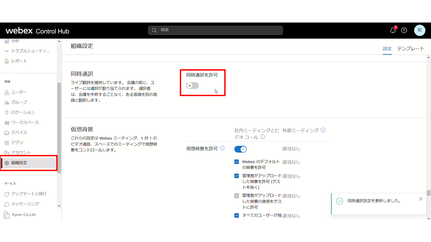Uncheck Webex のデフォルトの背景を許可
Viewport: 431px width, 242px height.
point(237,162)
